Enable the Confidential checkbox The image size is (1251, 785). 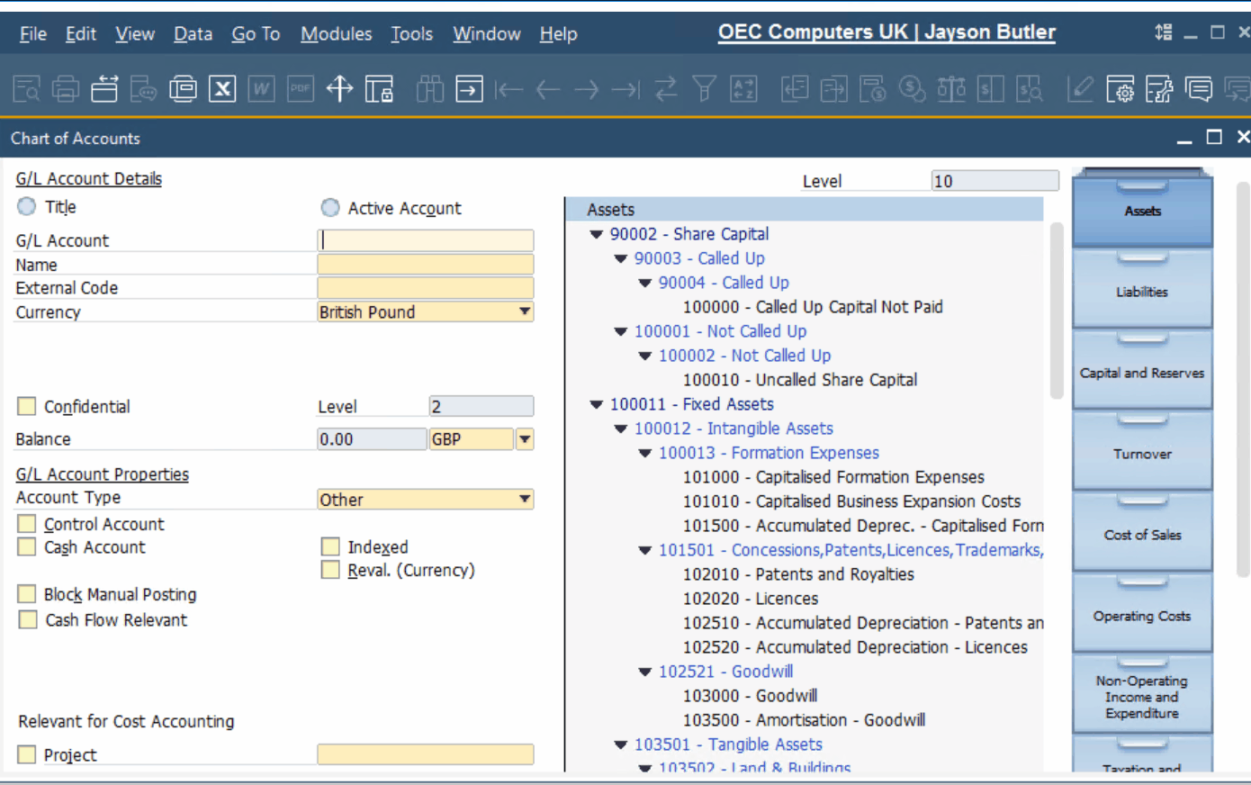pos(27,406)
